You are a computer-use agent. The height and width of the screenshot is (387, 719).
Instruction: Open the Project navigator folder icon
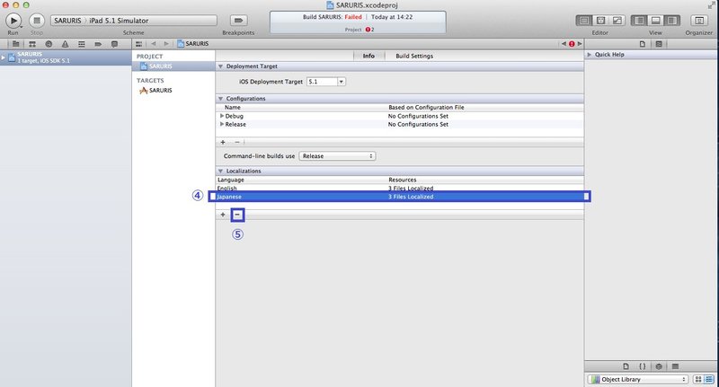[x=15, y=44]
